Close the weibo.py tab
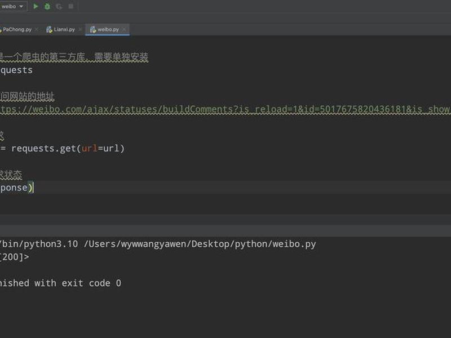 click(124, 29)
